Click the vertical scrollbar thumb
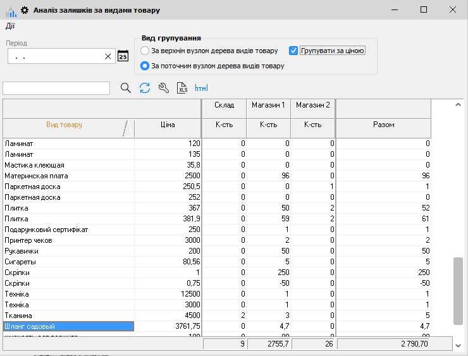 pos(458,291)
